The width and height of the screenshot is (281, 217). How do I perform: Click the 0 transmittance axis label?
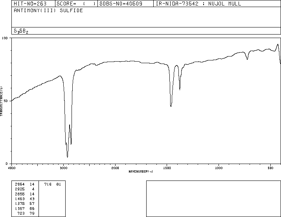(x=7, y=164)
